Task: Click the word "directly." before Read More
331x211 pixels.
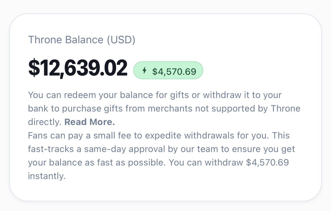Action: [x=45, y=122]
